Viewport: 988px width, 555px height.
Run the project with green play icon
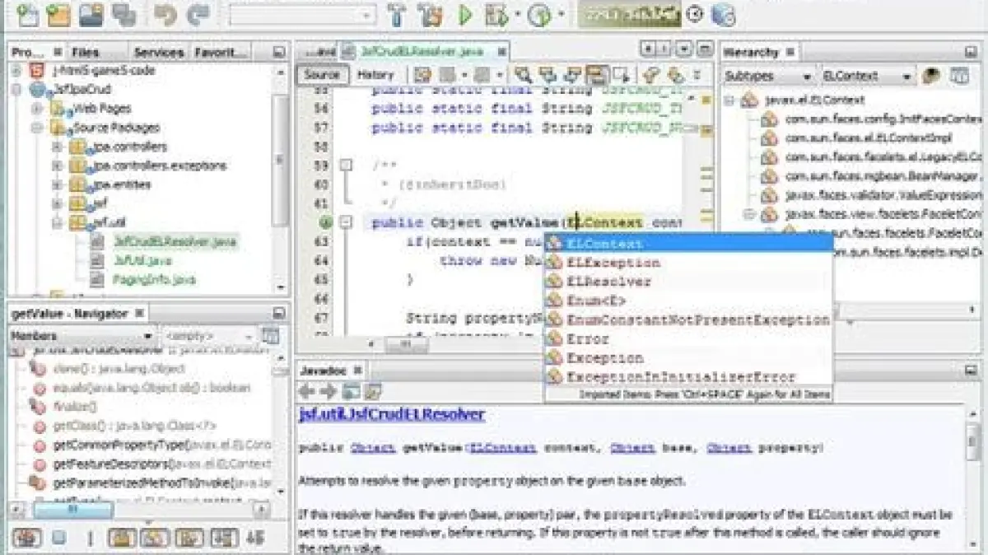click(x=465, y=14)
